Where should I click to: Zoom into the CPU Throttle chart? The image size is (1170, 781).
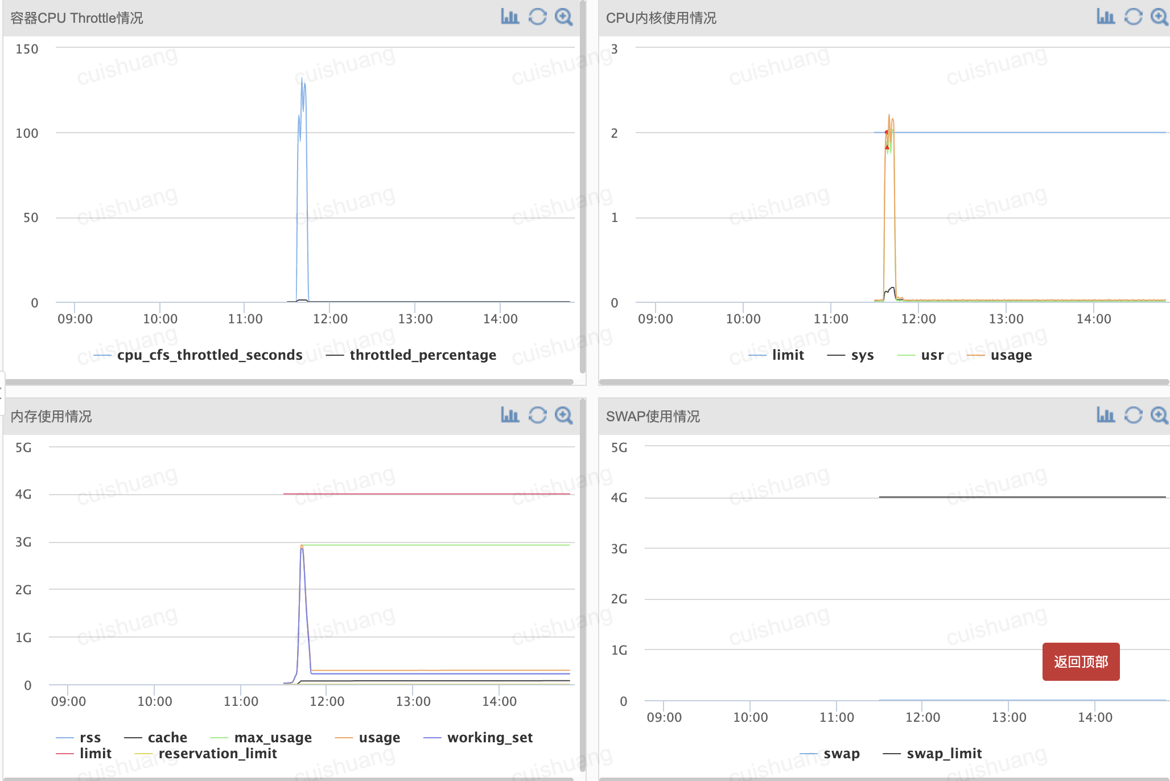pyautogui.click(x=563, y=17)
